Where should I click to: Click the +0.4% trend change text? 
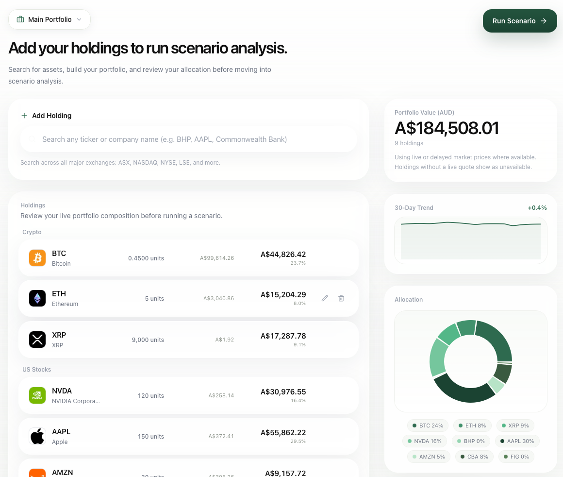point(537,208)
